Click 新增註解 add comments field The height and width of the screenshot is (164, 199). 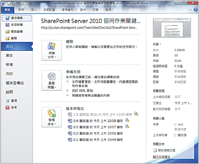[x=180, y=82]
